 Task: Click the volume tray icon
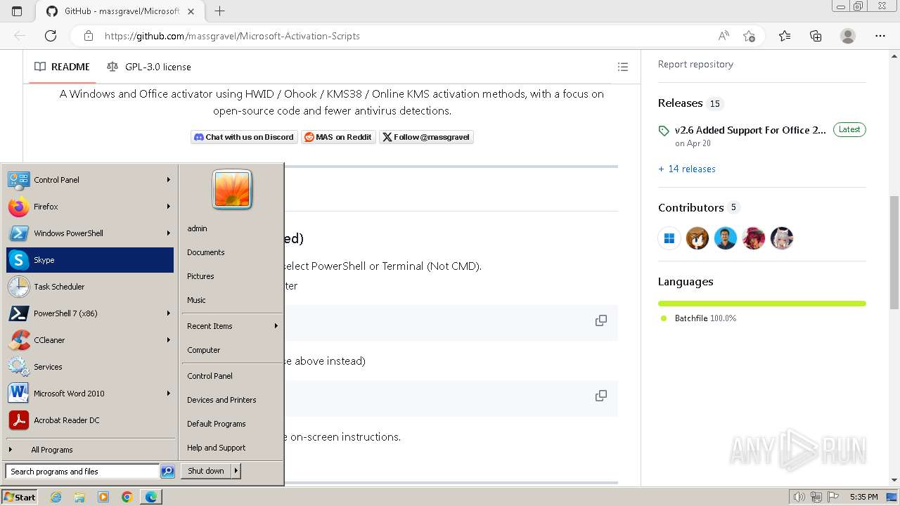[799, 497]
